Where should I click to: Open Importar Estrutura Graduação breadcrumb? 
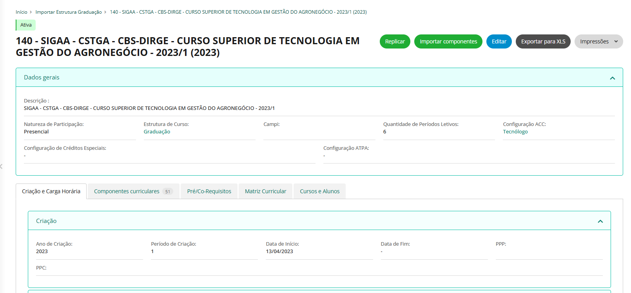(x=69, y=12)
